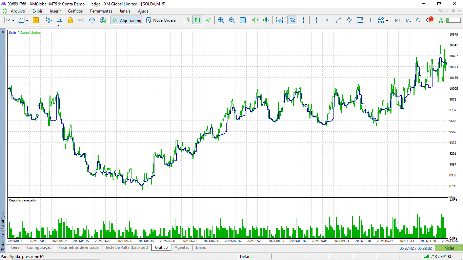Launch the IDE MetaEditor button
This screenshot has height=260, width=463.
(59, 20)
